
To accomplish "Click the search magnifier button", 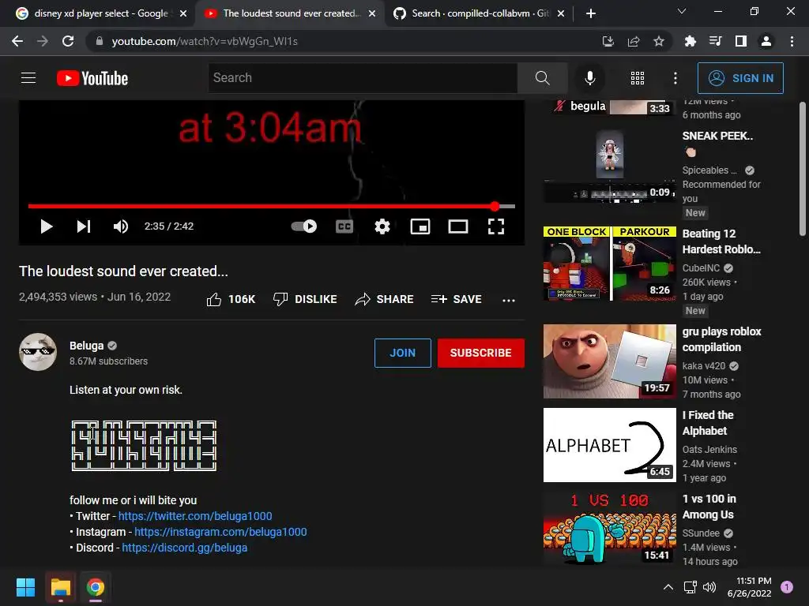I will coord(542,78).
